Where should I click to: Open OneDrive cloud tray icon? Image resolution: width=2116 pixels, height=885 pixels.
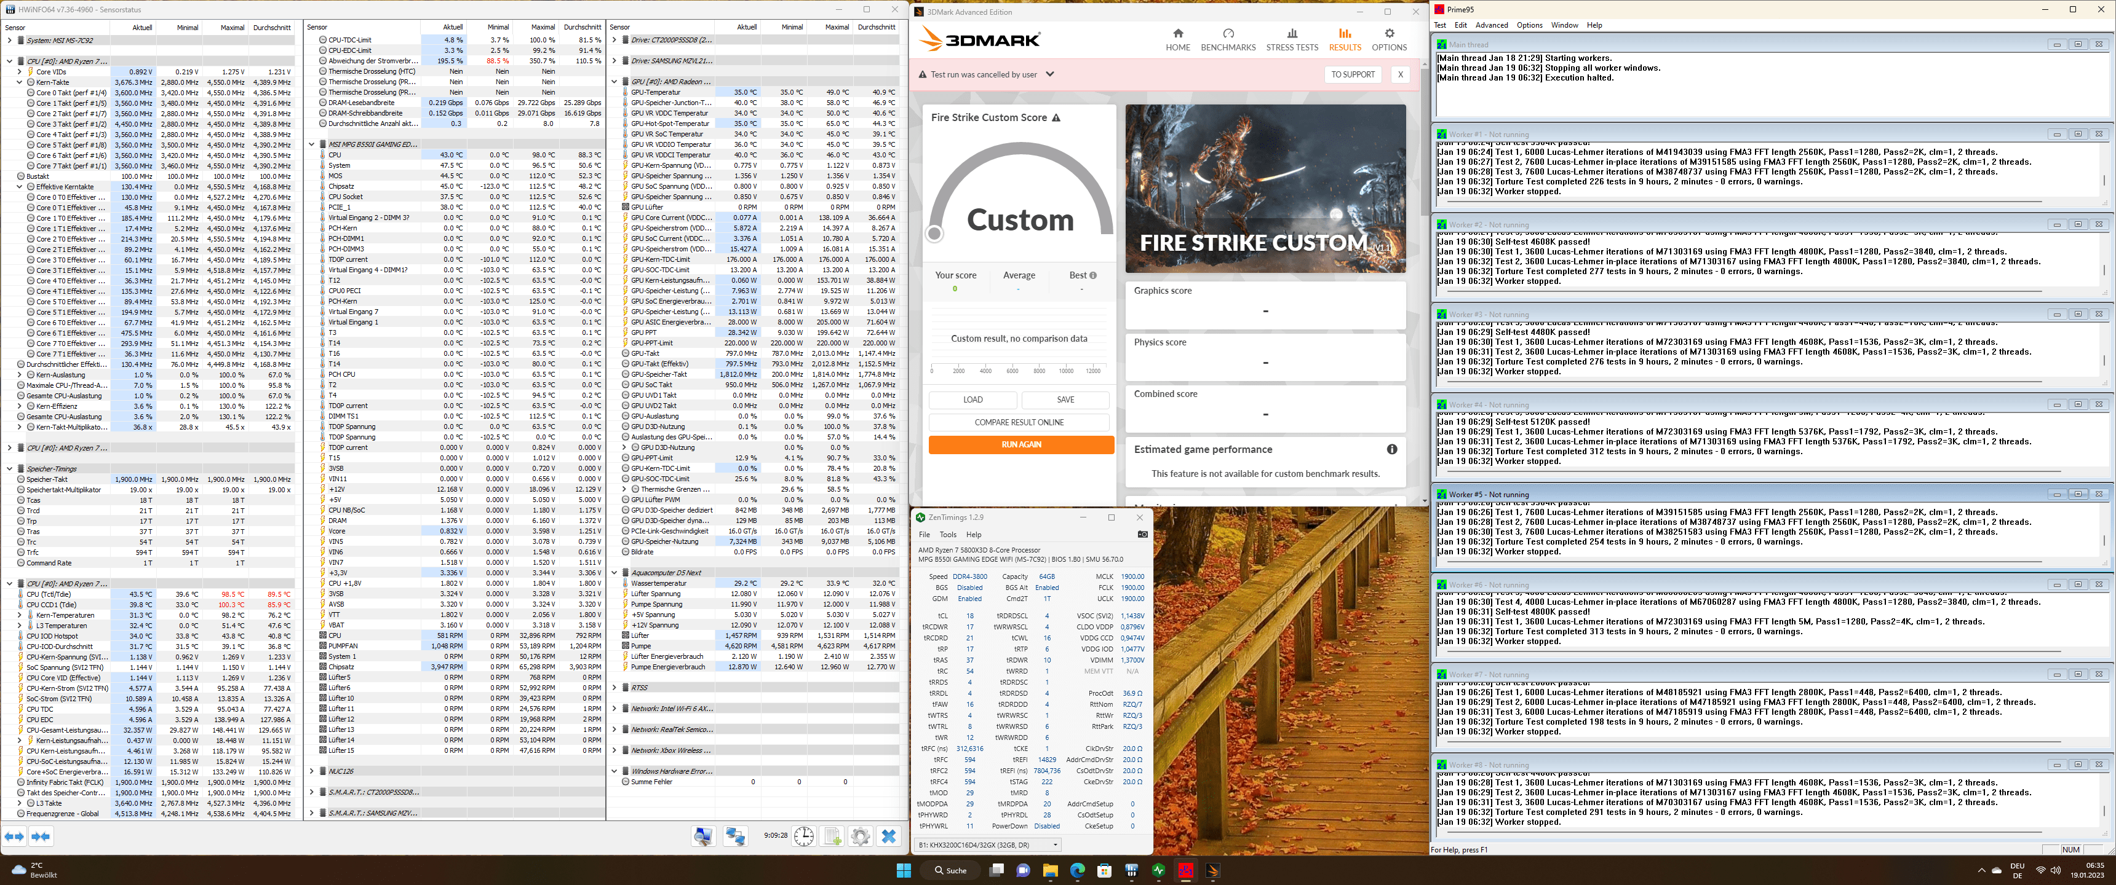pos(1996,870)
